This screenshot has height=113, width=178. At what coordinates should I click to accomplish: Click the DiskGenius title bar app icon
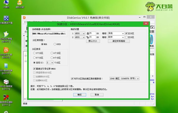24,17
